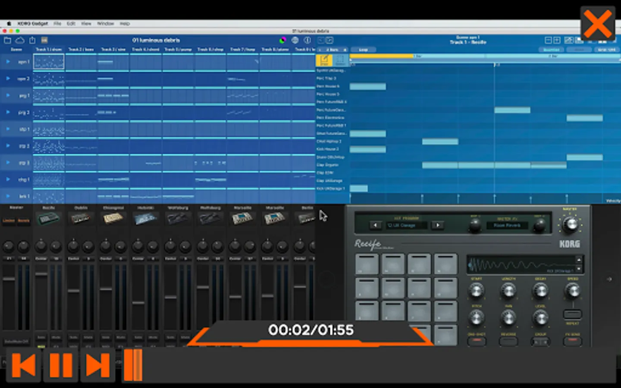
Task: Click the orange video progress bar handle
Action: pos(133,365)
